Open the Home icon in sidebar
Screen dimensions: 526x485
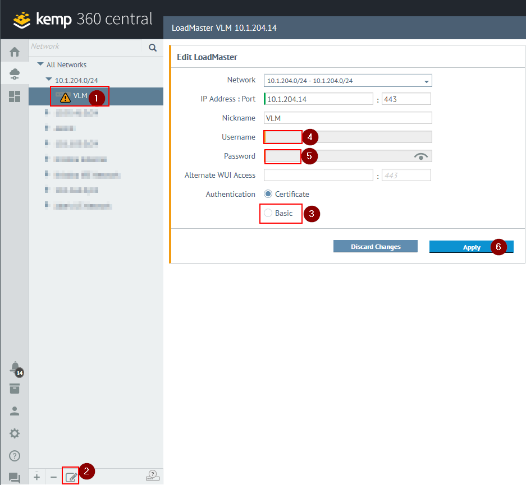[15, 52]
